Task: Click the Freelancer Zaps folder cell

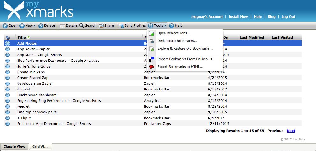Action: point(158,124)
